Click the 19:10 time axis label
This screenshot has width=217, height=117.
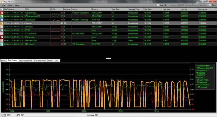[x=156, y=111]
